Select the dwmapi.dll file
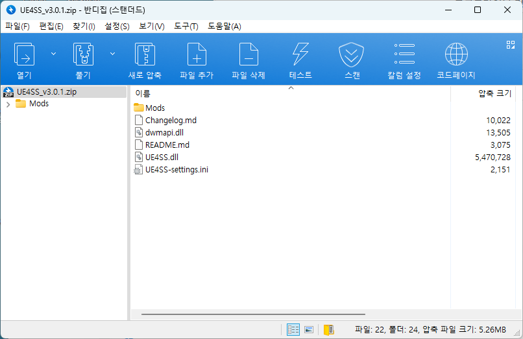Viewport: 523px width, 339px height. coord(159,133)
